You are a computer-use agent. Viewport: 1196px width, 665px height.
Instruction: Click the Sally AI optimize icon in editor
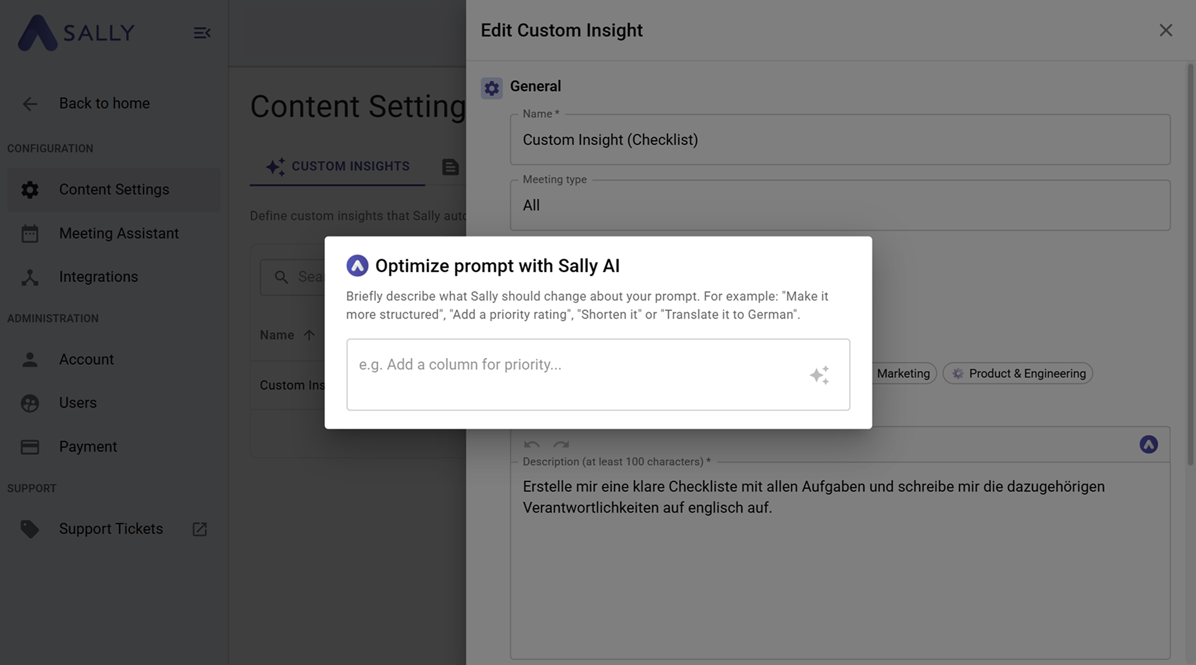tap(1148, 445)
